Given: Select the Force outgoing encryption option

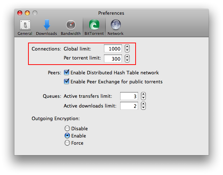Looking at the screenshot, I should pos(67,143).
